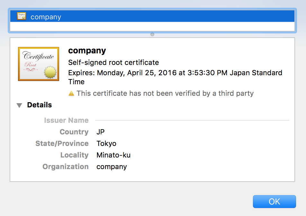The height and width of the screenshot is (216, 306).
Task: Click the Issuer Name heading
Action: point(66,121)
